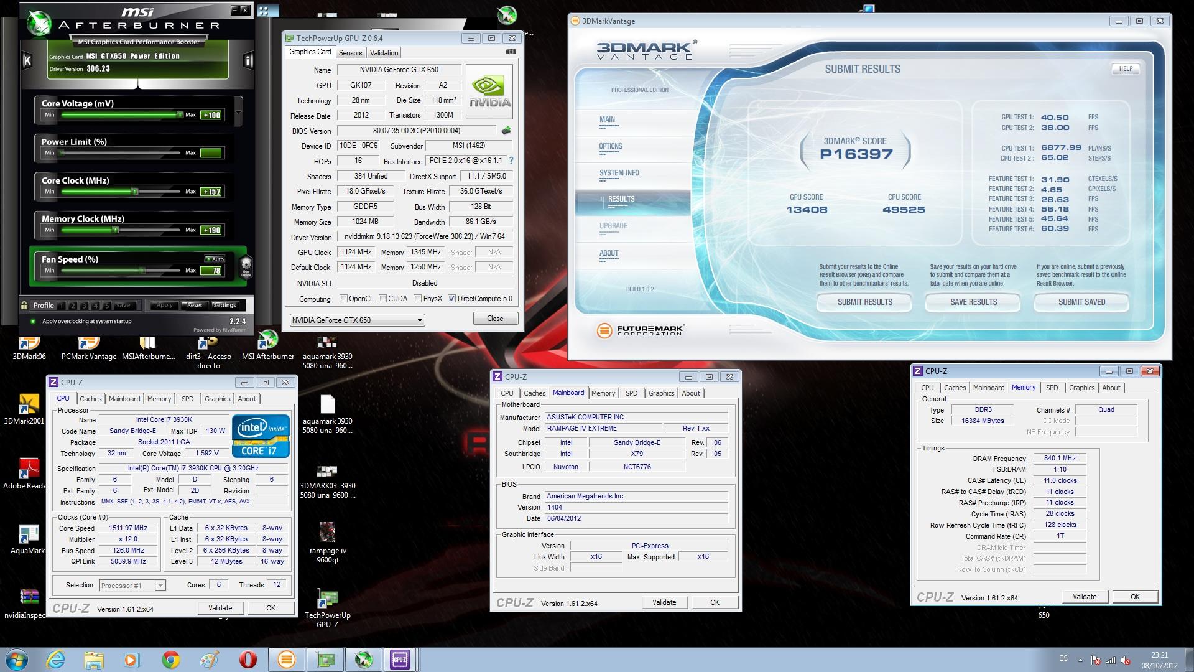Launch Internet Explorer from the taskbar
Screen dimensions: 1194x672
coord(55,660)
